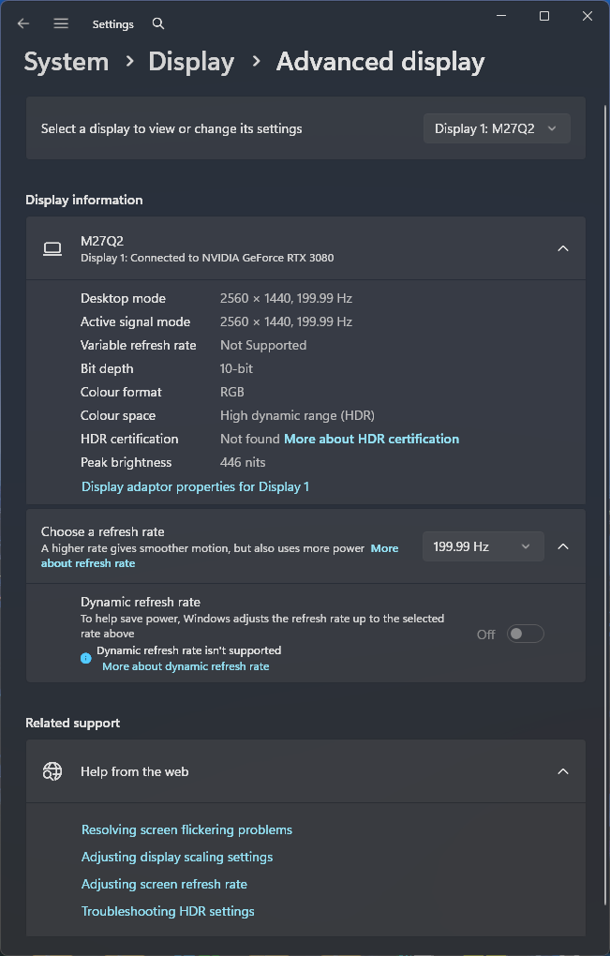Image resolution: width=610 pixels, height=956 pixels.
Task: Click the globe icon beside Help from the web
Action: 52,771
